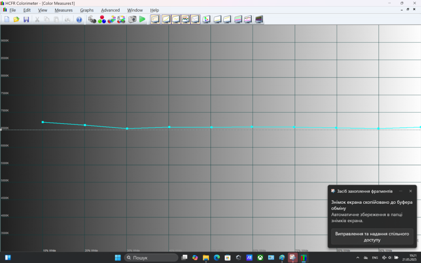This screenshot has width=421, height=263.
Task: Open the clock showing 19:21
Action: 410,258
